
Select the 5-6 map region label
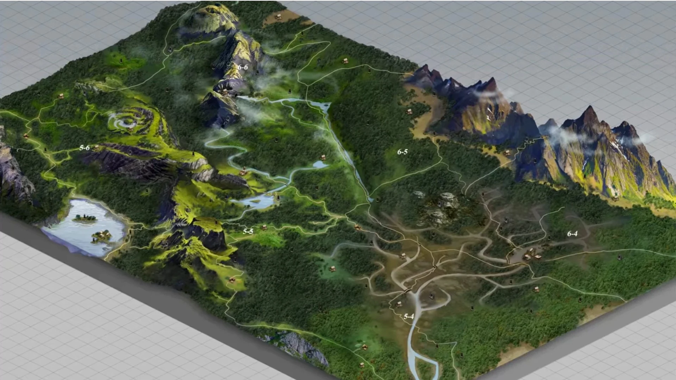coord(84,148)
